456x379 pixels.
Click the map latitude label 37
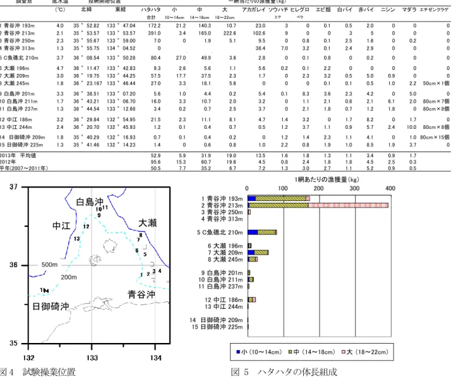pos(13,187)
